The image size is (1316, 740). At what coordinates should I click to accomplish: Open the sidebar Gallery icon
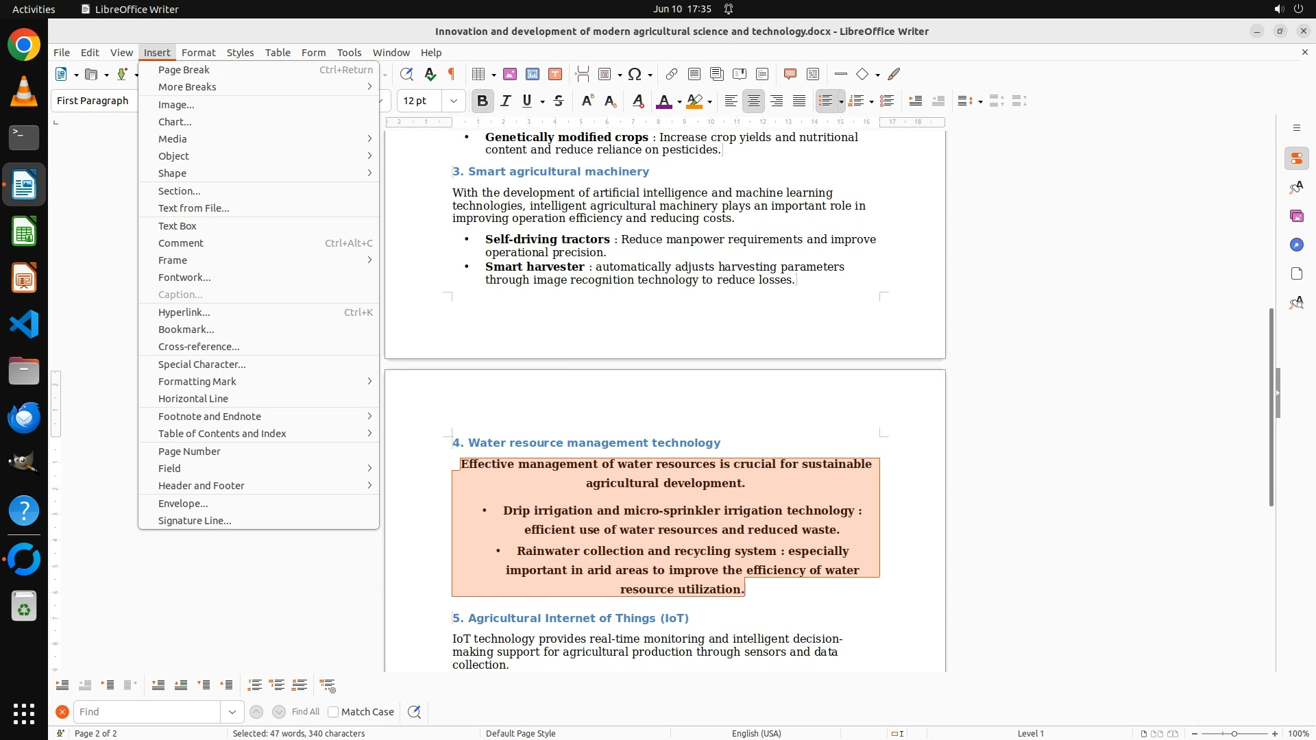pyautogui.click(x=1296, y=217)
